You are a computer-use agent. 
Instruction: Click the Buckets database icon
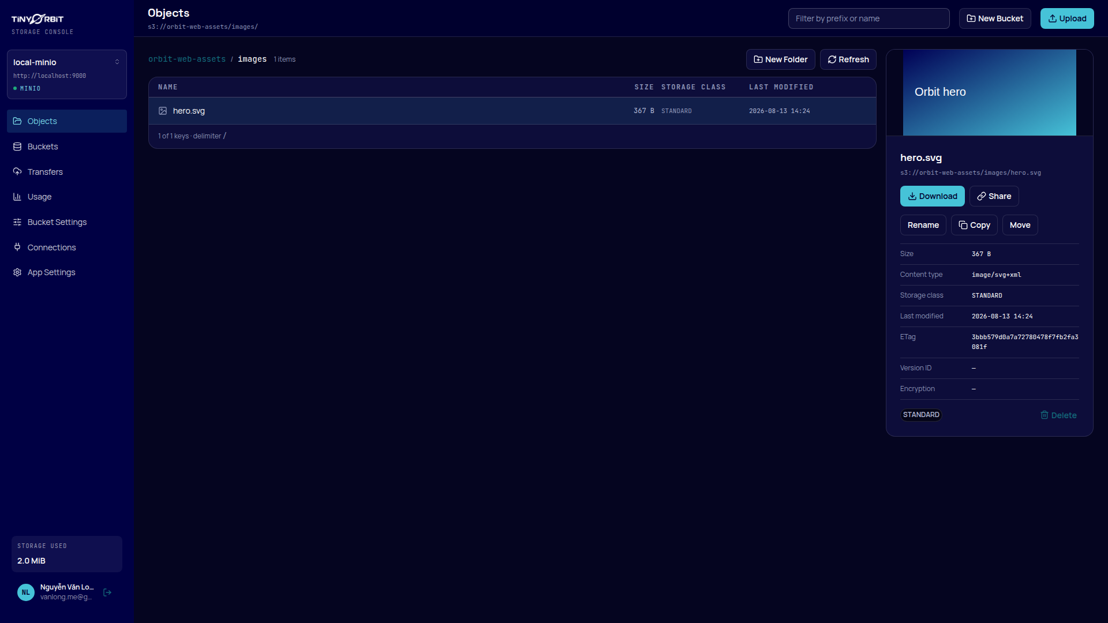(17, 147)
